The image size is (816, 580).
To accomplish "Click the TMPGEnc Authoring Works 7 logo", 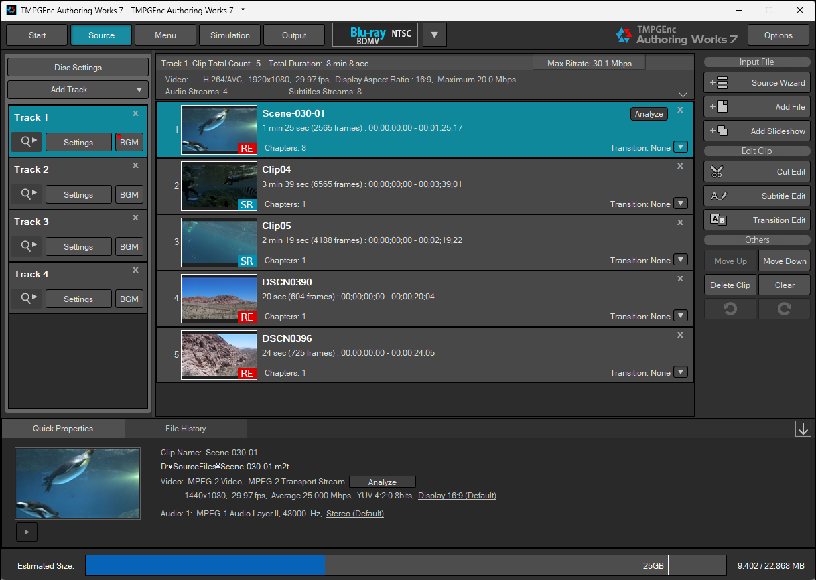I will tap(677, 35).
